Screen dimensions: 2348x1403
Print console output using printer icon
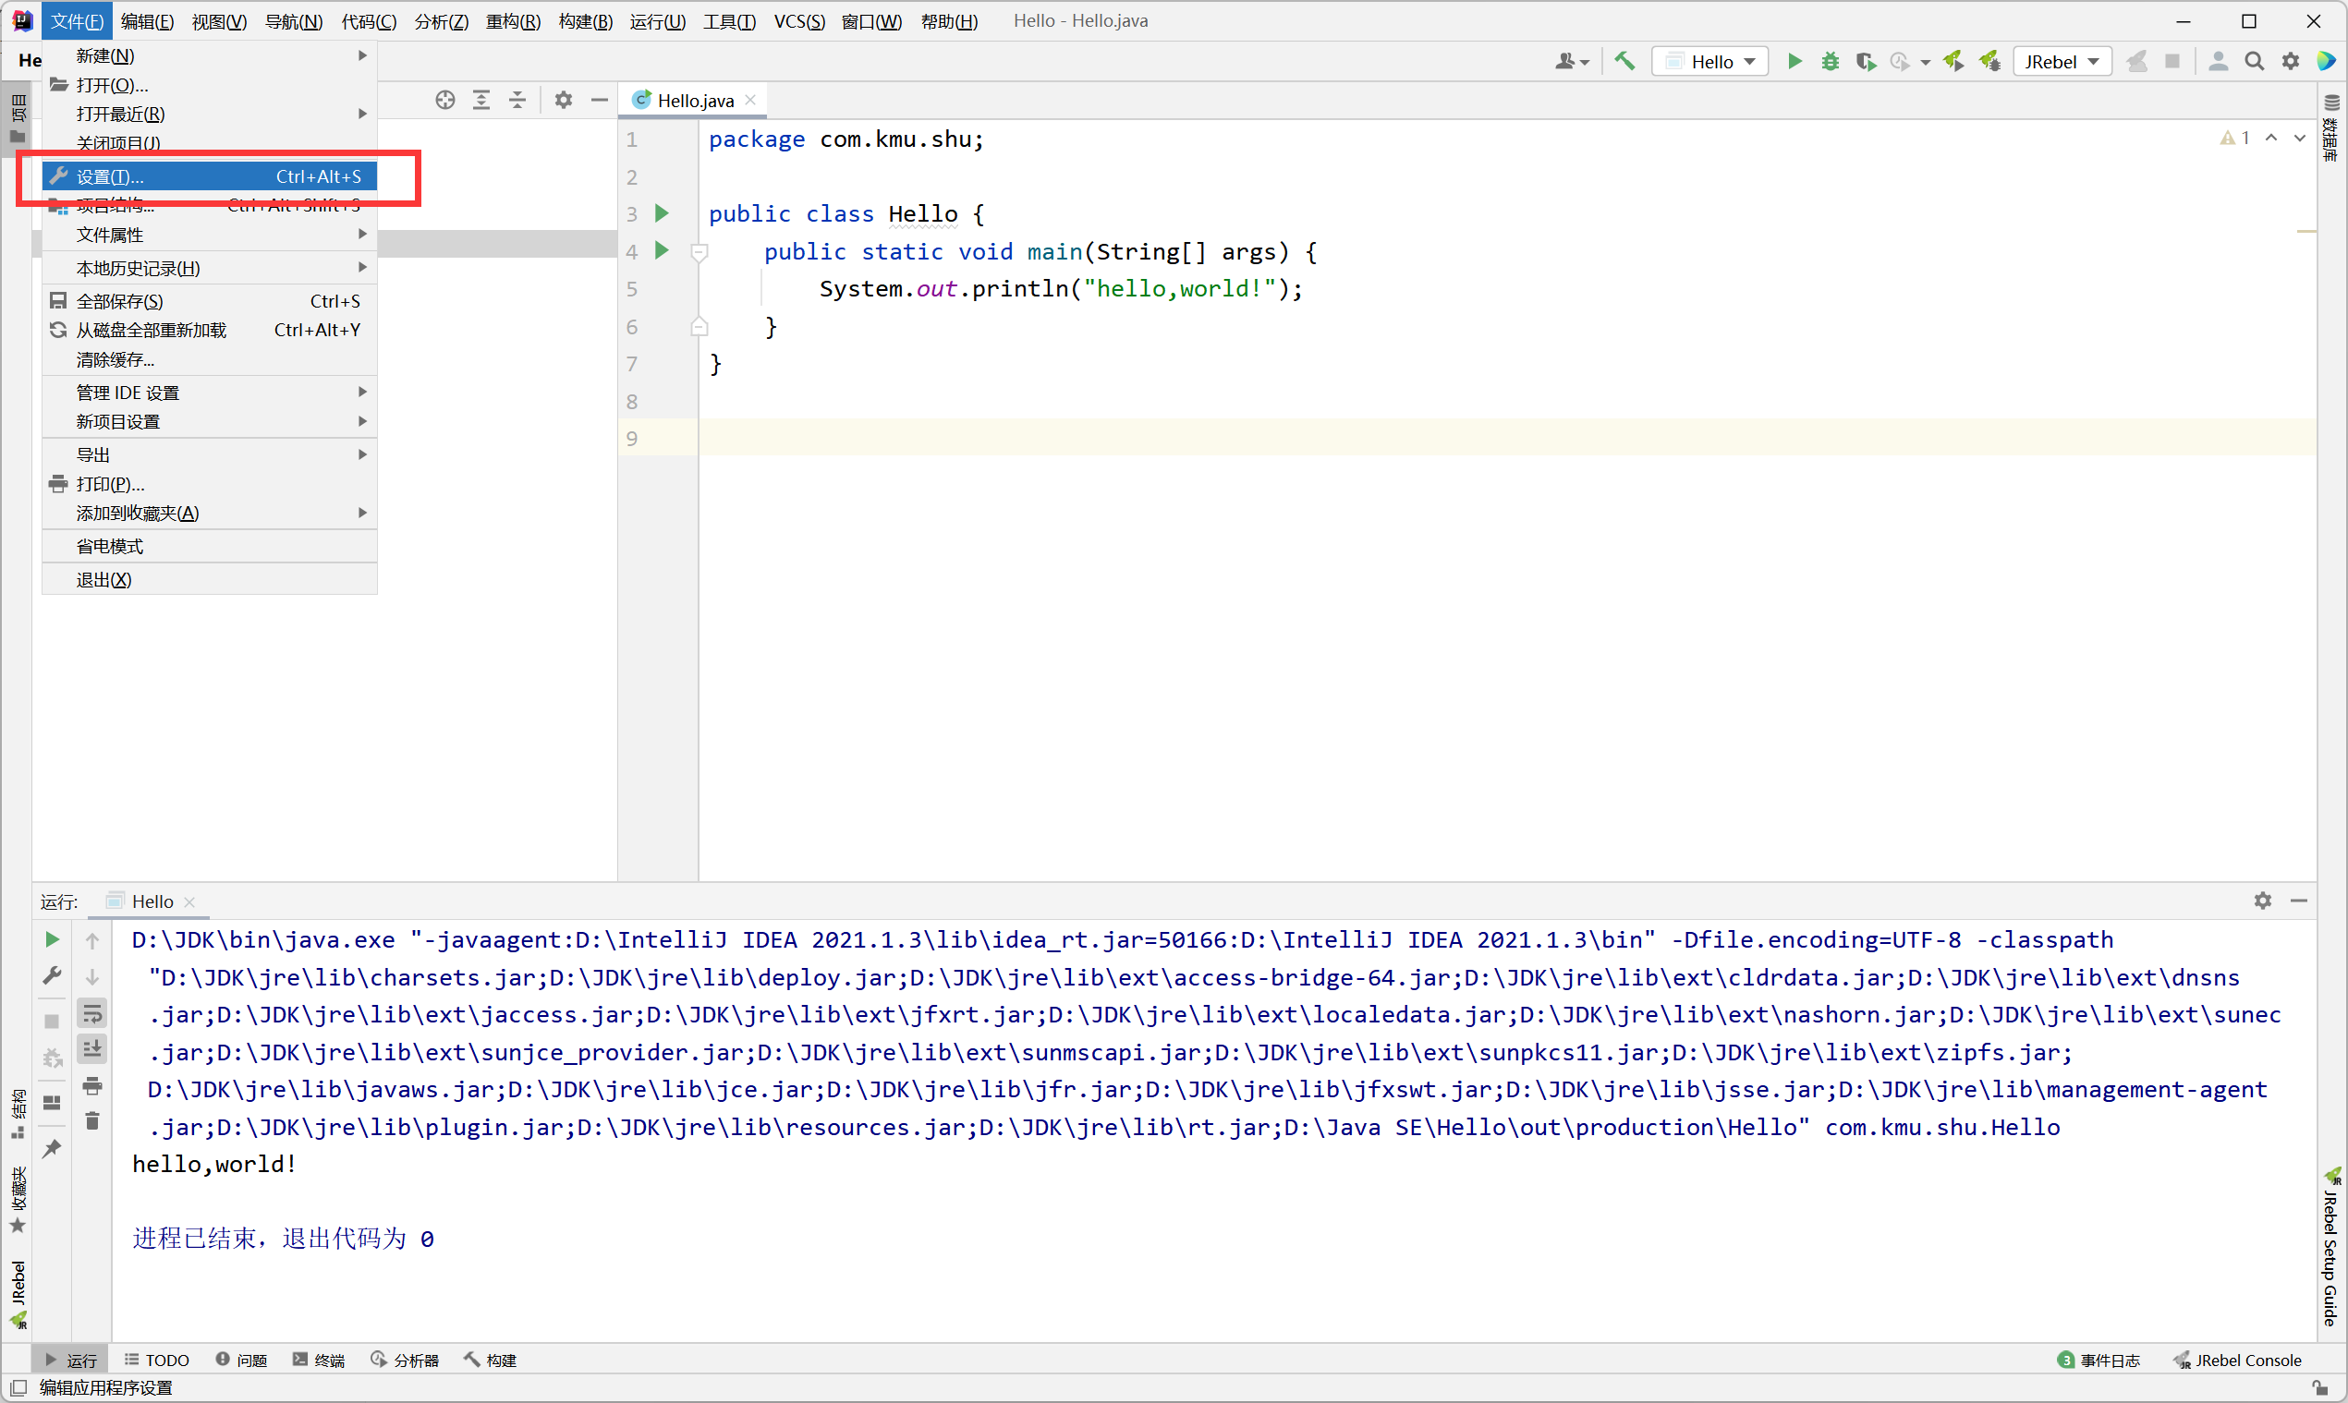click(x=91, y=1086)
